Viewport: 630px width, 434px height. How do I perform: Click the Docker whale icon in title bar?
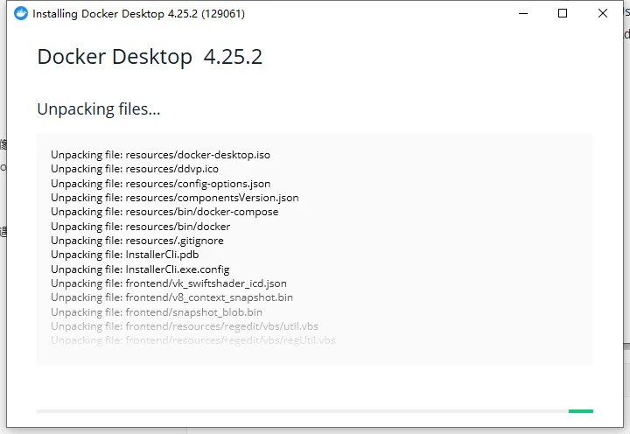pos(21,13)
